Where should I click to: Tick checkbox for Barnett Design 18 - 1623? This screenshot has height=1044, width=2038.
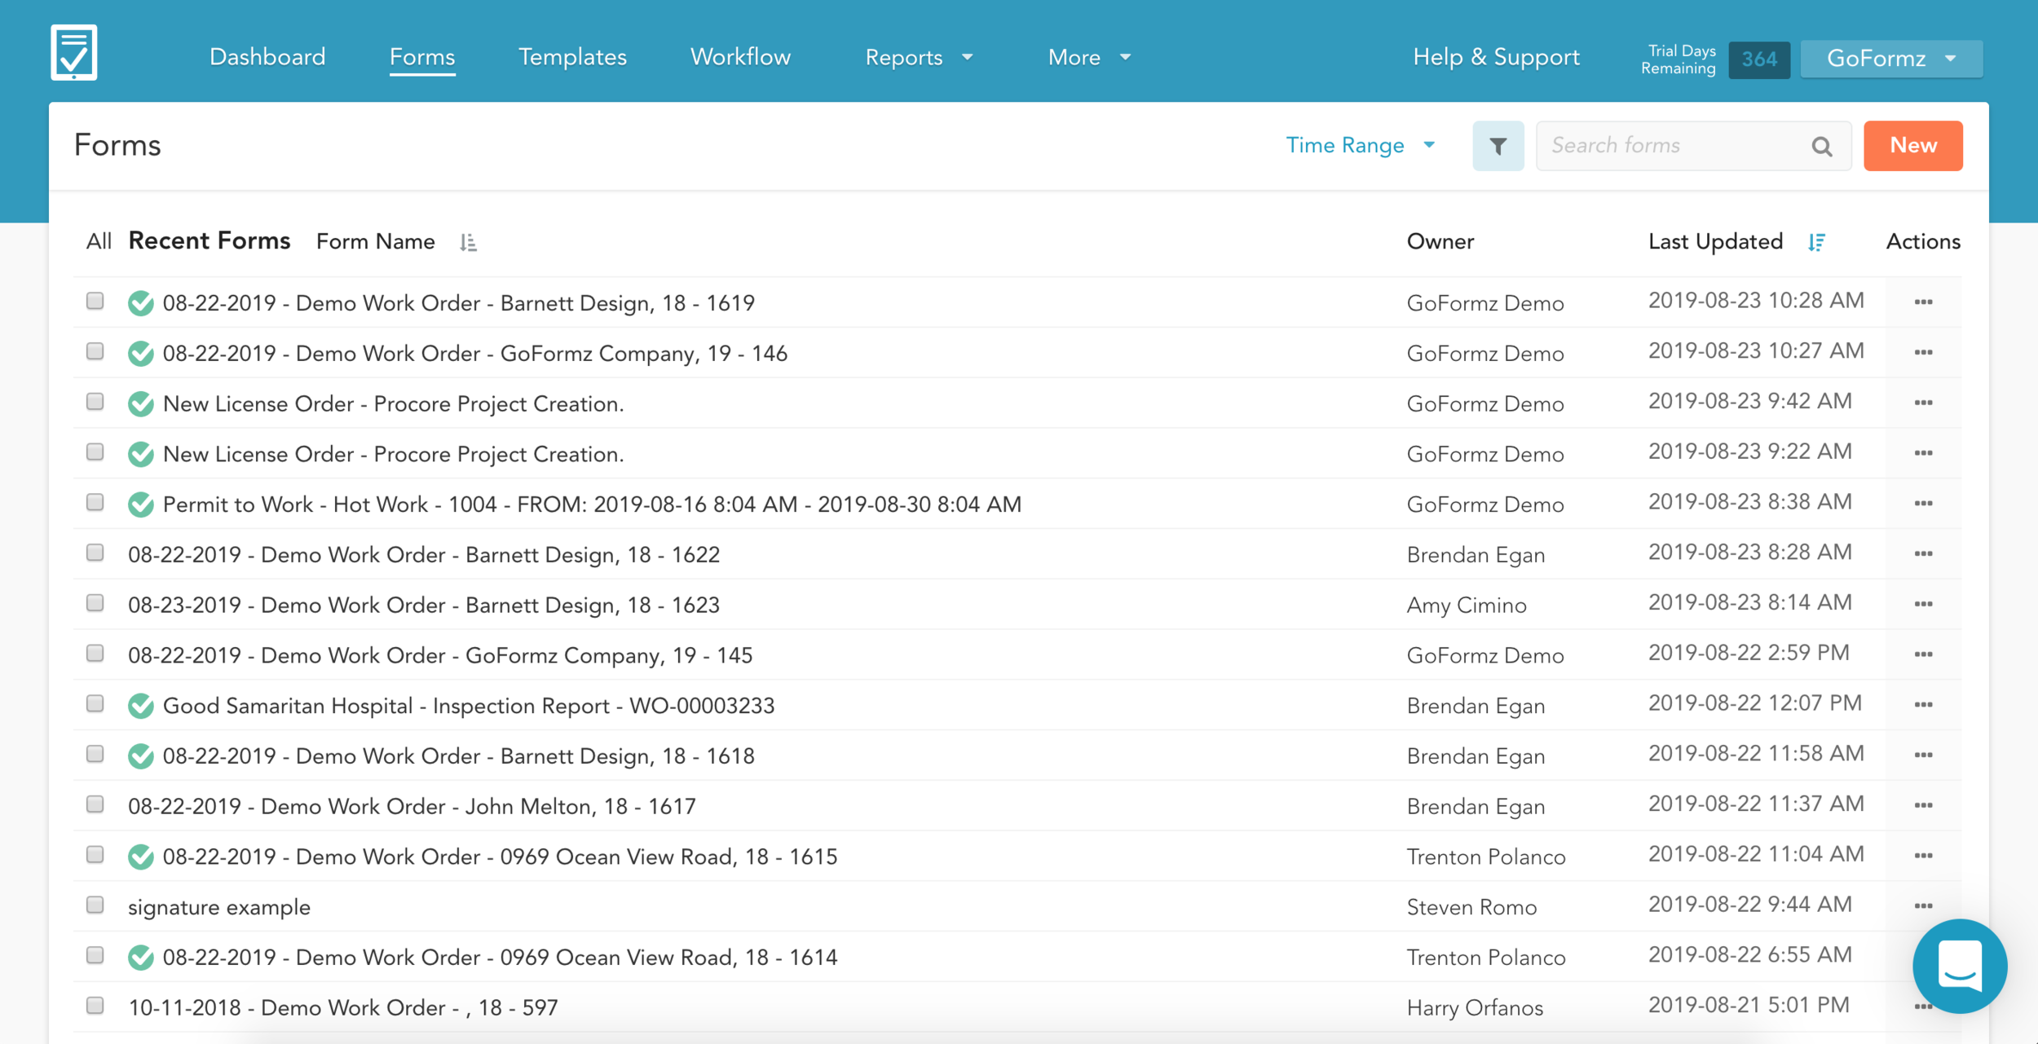[95, 603]
